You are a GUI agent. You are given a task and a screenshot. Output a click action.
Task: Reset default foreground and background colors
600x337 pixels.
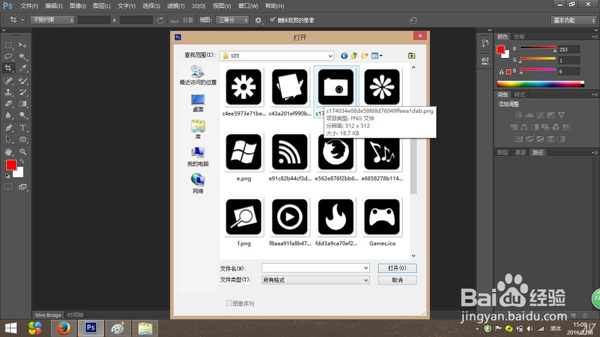[x=7, y=176]
